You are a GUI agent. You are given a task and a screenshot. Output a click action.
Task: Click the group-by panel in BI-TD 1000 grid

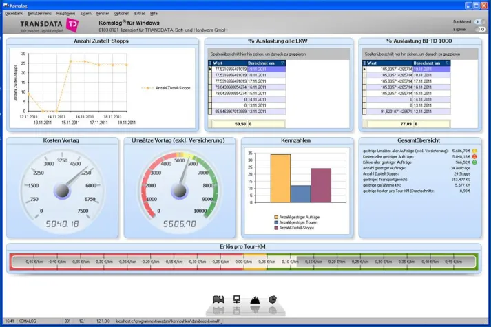[x=420, y=54]
